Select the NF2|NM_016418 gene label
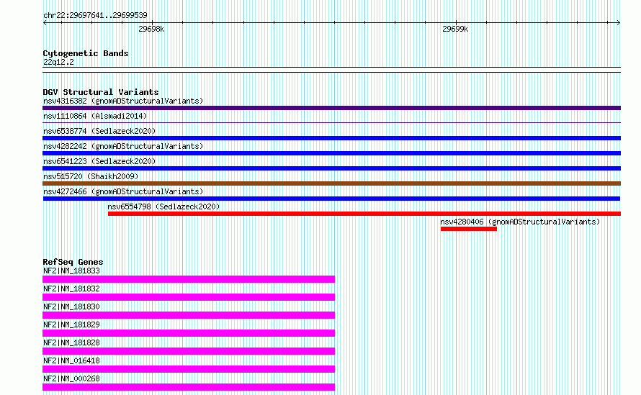The height and width of the screenshot is (395, 641). [x=71, y=360]
